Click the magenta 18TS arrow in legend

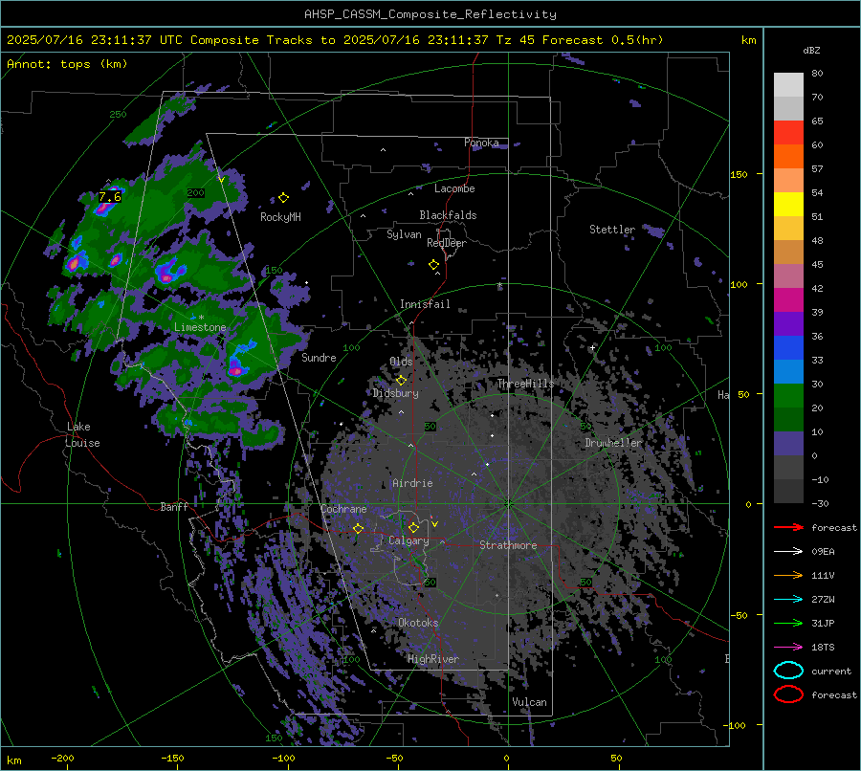click(788, 647)
